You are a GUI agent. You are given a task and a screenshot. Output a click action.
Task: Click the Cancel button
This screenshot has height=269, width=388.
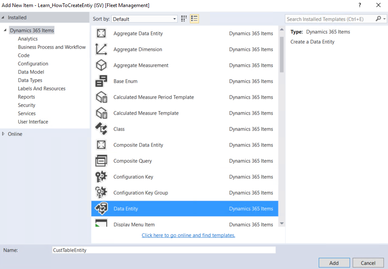pyautogui.click(x=368, y=263)
